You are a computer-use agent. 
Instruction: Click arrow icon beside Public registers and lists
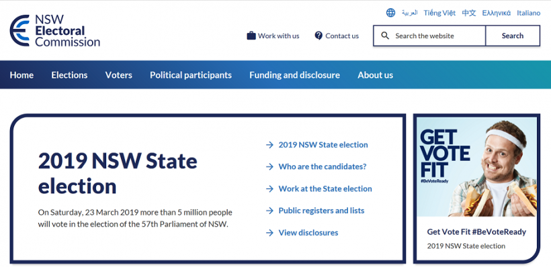(x=269, y=211)
